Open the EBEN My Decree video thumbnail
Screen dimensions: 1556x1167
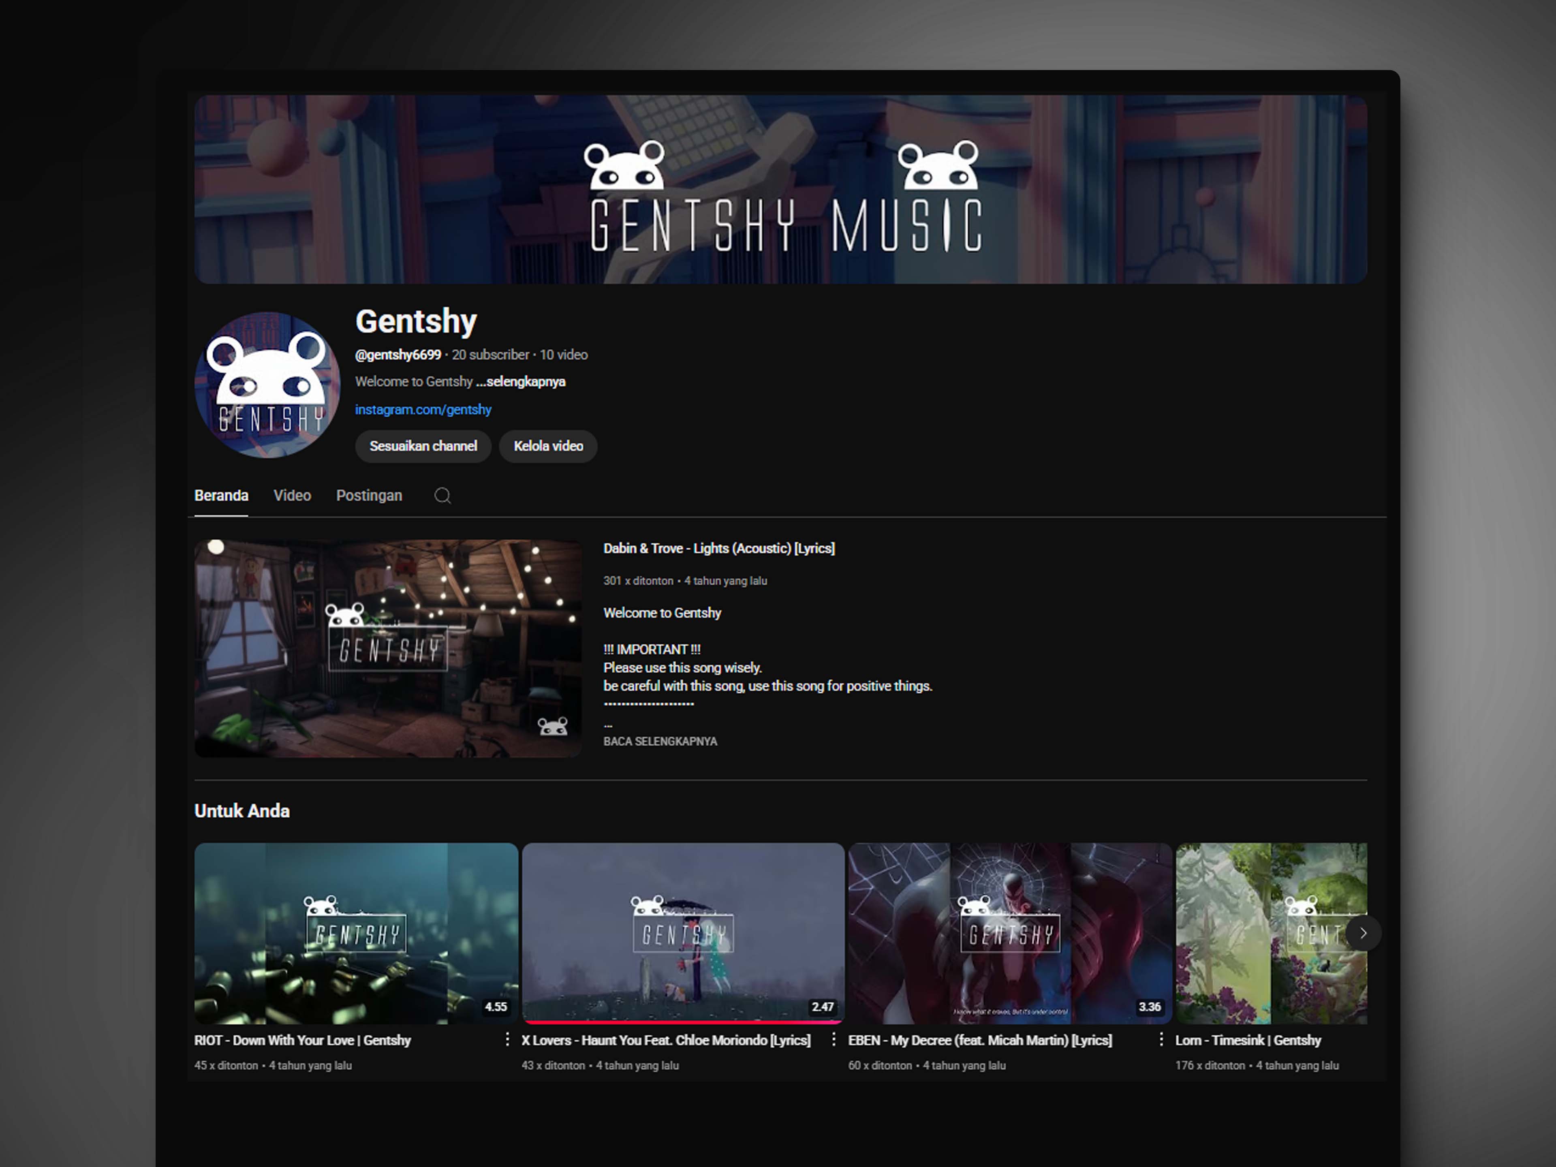tap(1010, 934)
